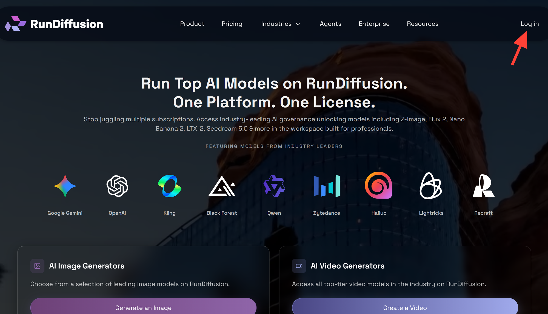Select the Recraft logo
This screenshot has height=314, width=548.
[x=483, y=186]
